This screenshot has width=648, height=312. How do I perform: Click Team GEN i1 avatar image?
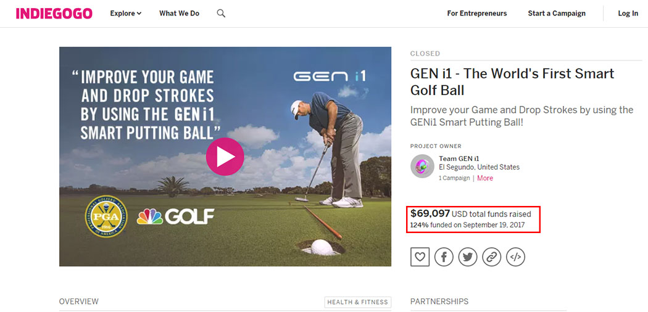coord(422,166)
